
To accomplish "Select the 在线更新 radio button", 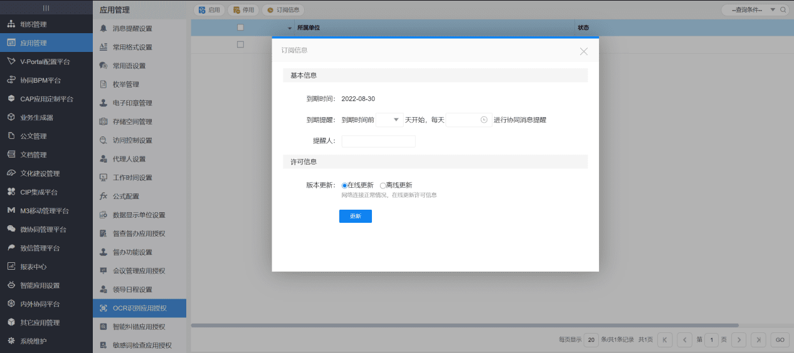I will 344,185.
